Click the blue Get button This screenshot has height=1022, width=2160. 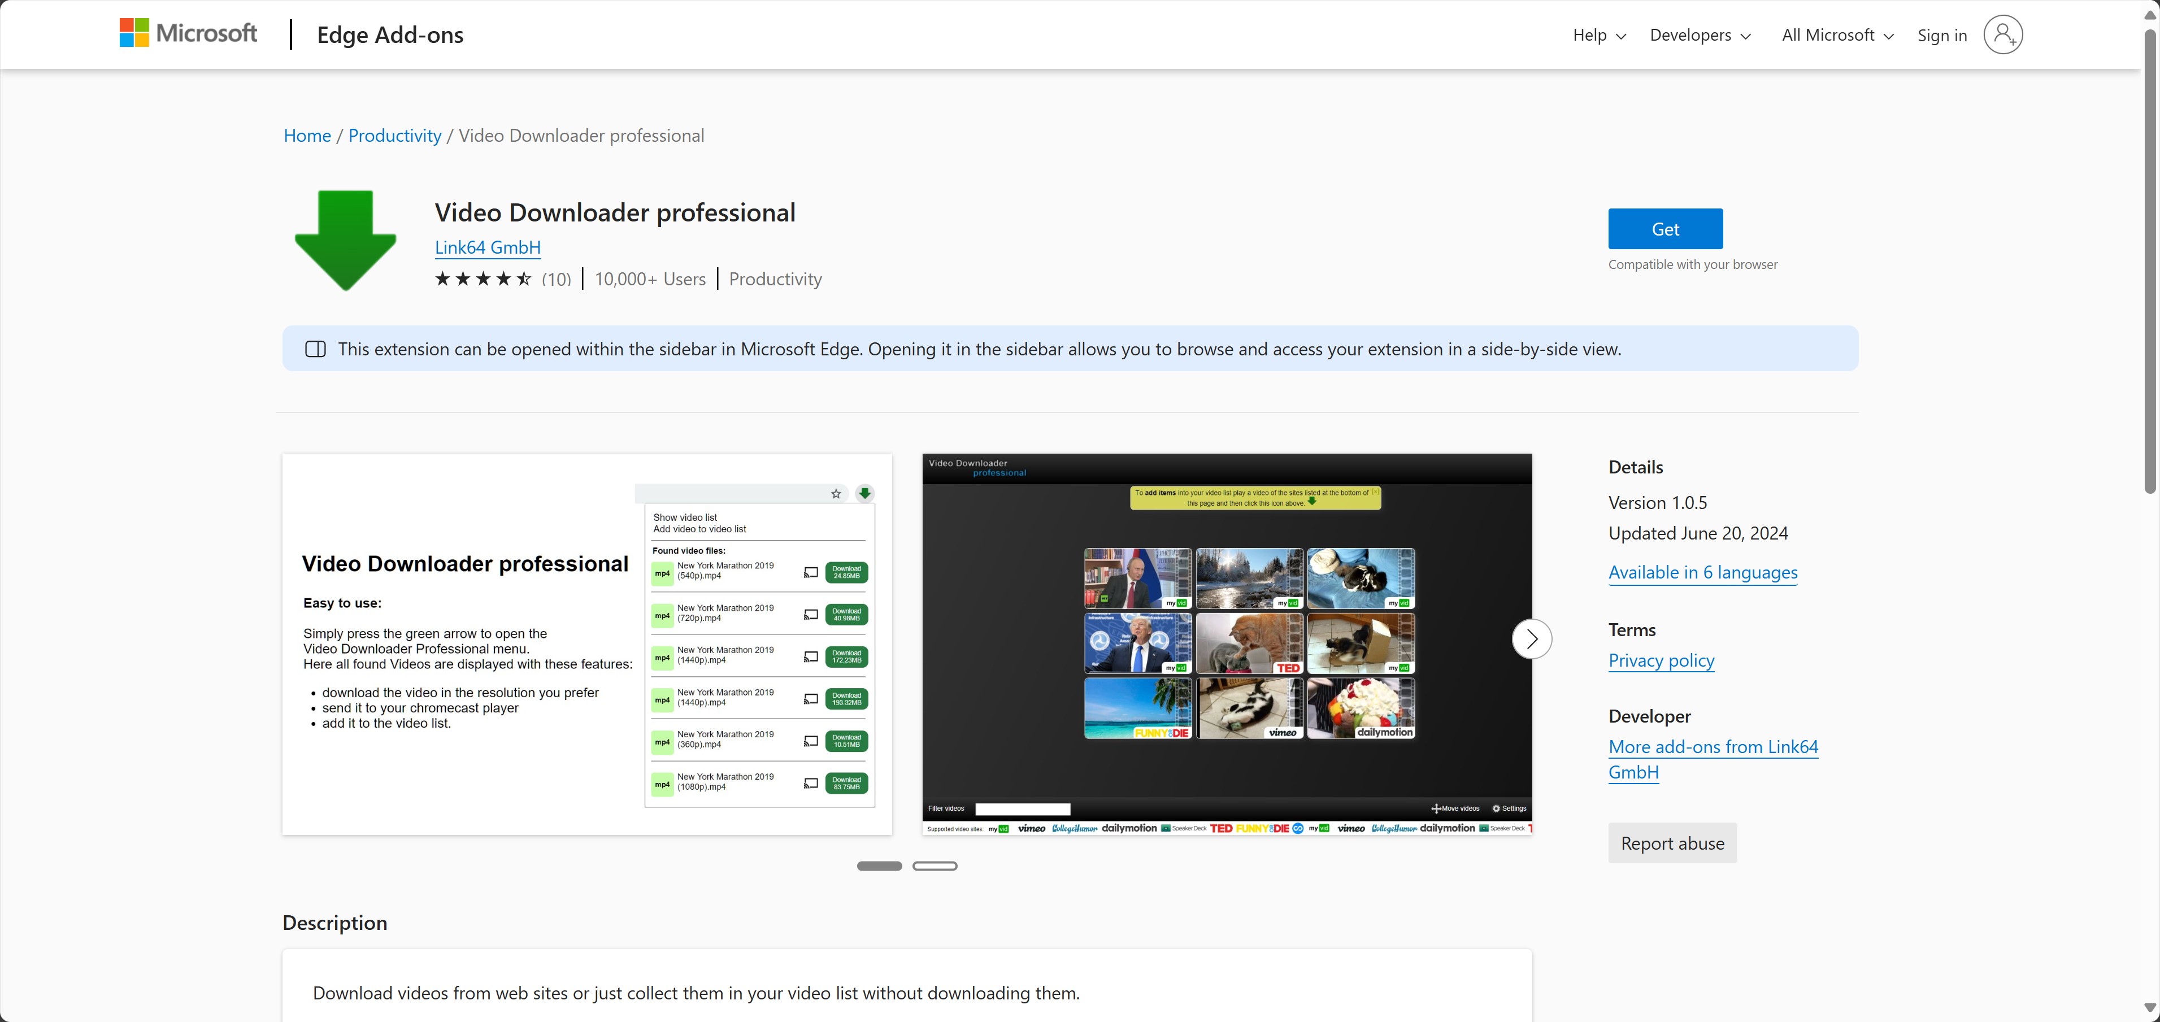[1665, 229]
